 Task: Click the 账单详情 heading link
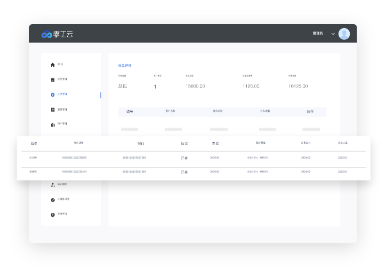click(125, 65)
